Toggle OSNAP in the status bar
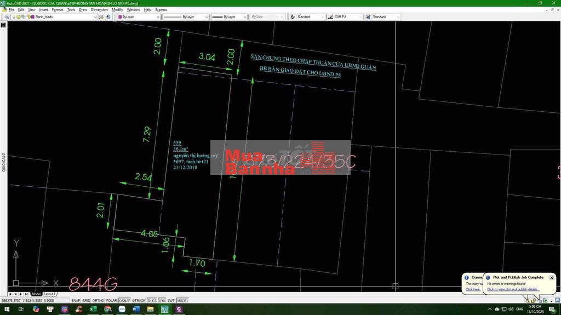561x315 pixels. click(125, 301)
